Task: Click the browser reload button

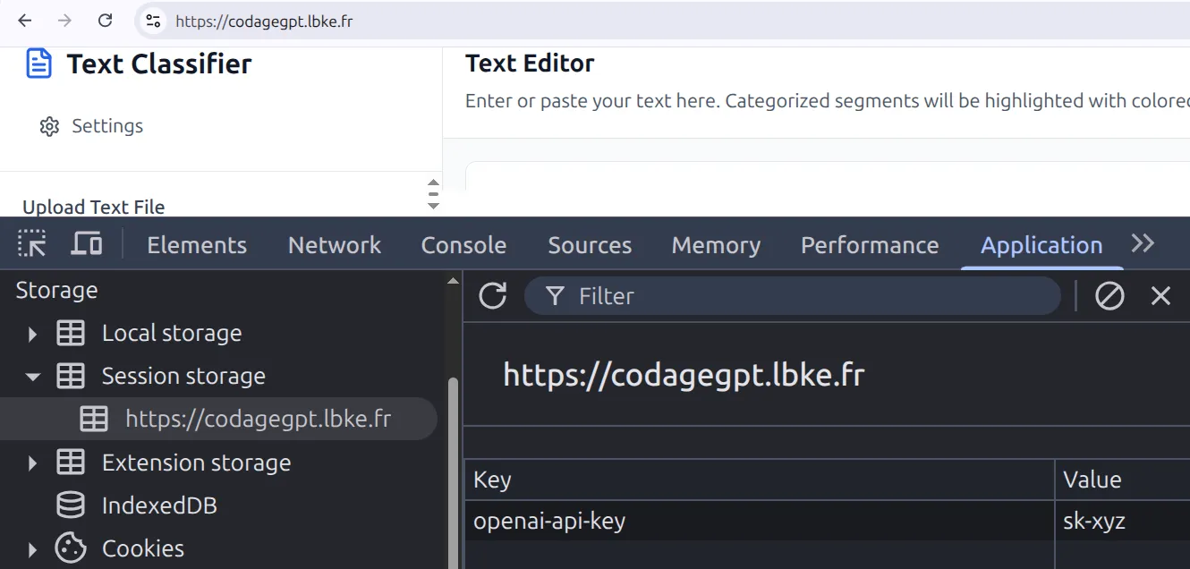Action: tap(105, 21)
